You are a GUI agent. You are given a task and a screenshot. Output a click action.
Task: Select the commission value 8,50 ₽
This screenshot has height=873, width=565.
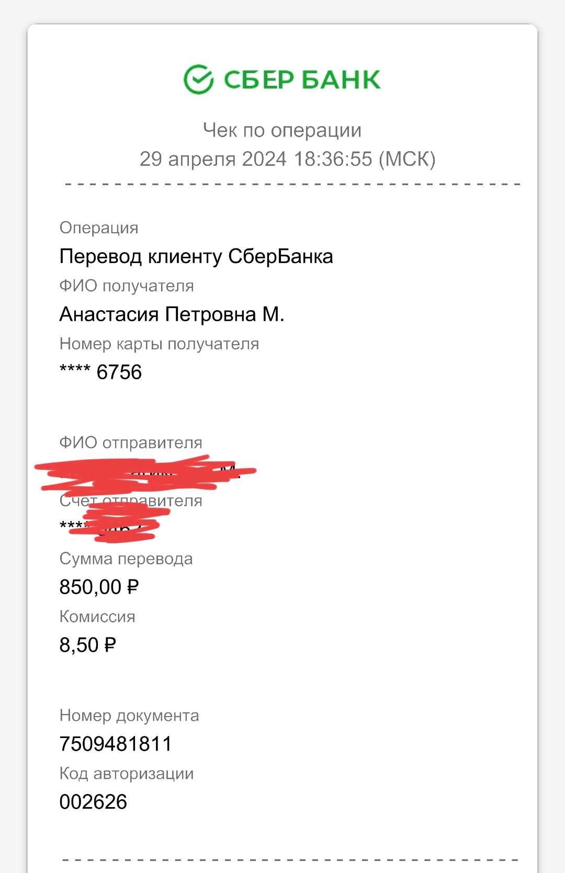coord(88,645)
